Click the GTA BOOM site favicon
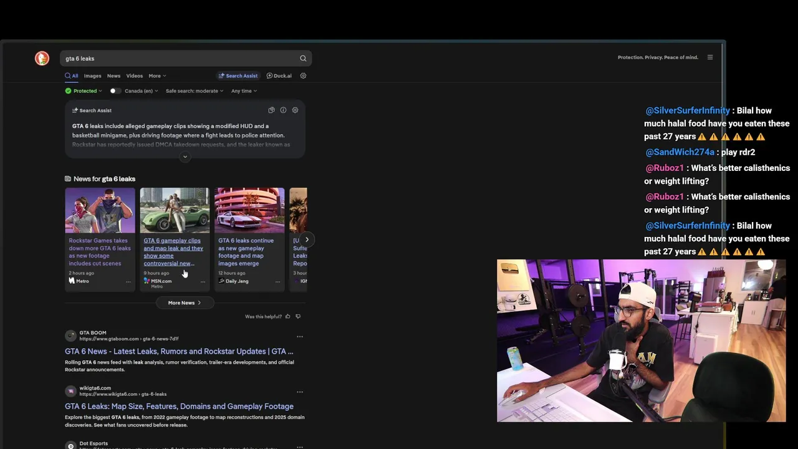 [70, 336]
